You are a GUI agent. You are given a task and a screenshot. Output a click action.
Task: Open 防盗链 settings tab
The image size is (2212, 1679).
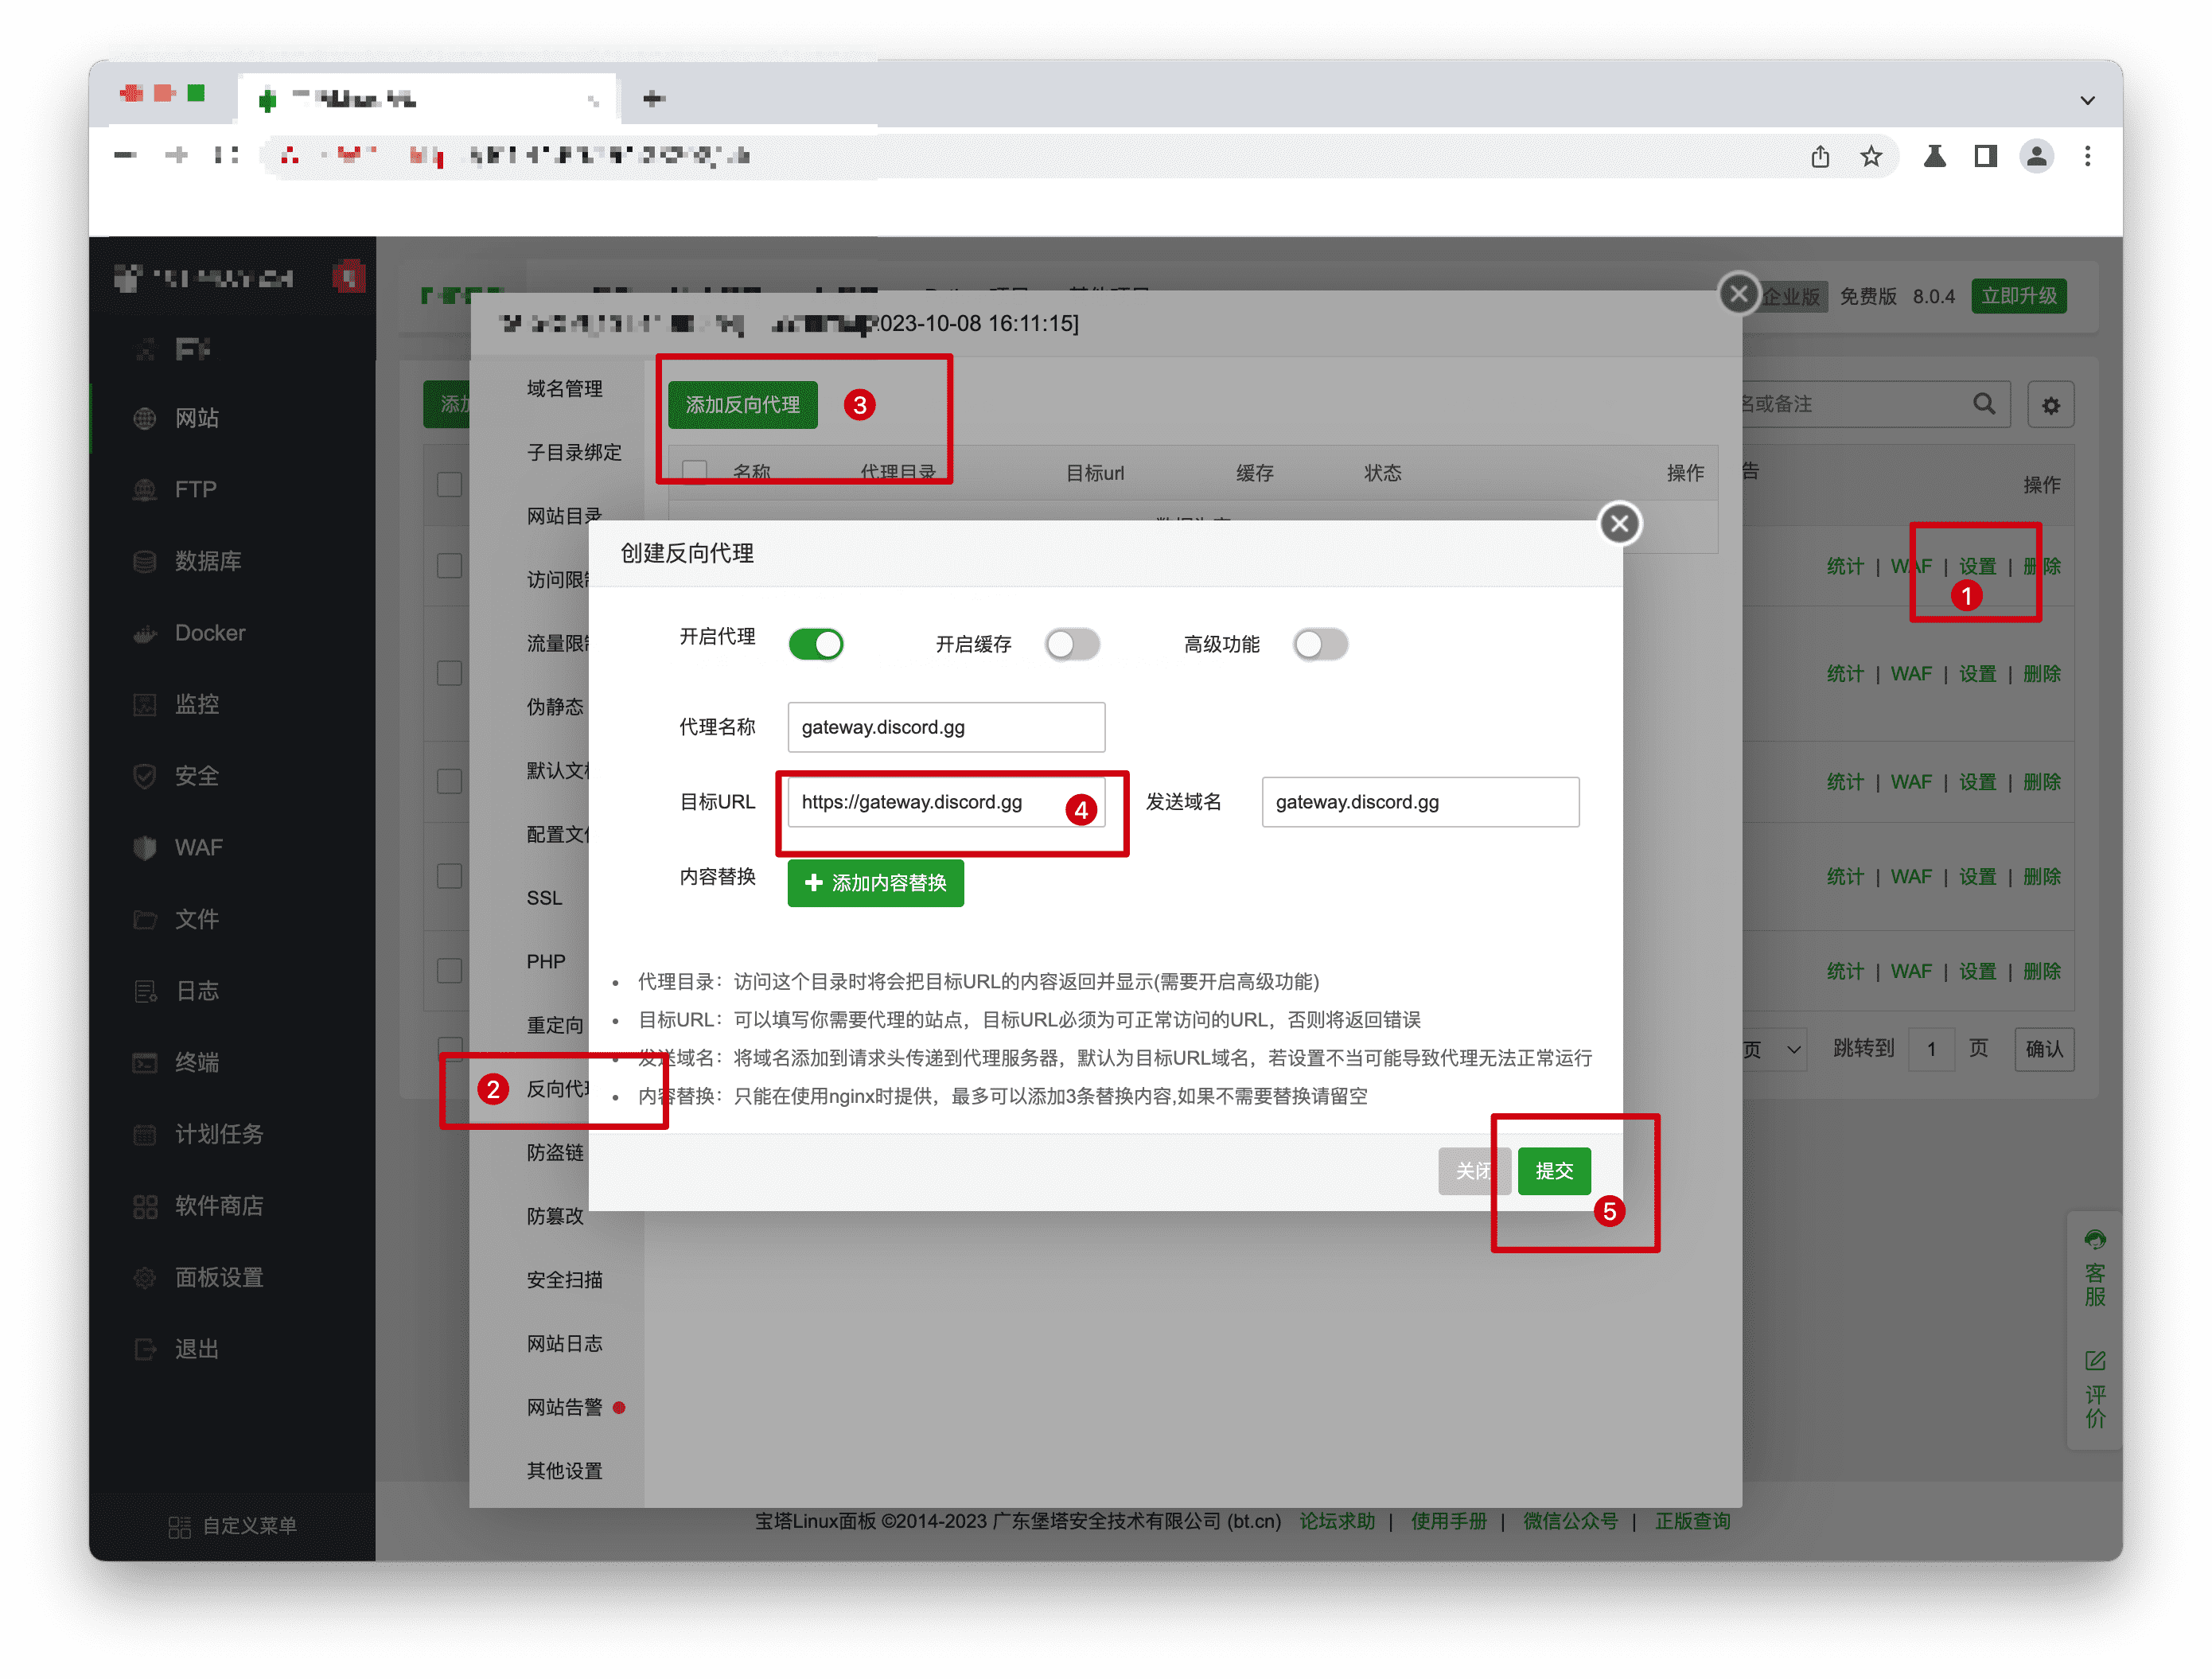[x=555, y=1153]
